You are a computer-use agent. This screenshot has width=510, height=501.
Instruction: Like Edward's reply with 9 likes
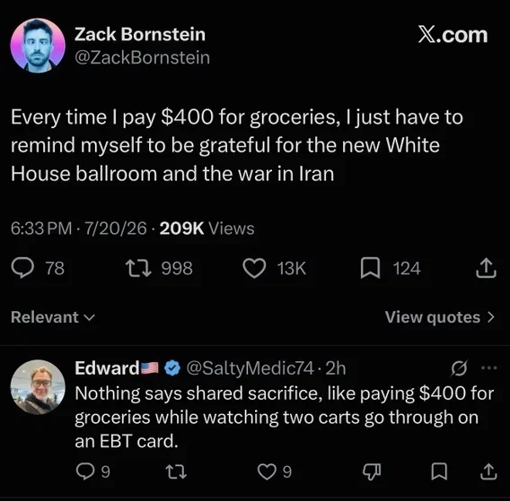267,471
